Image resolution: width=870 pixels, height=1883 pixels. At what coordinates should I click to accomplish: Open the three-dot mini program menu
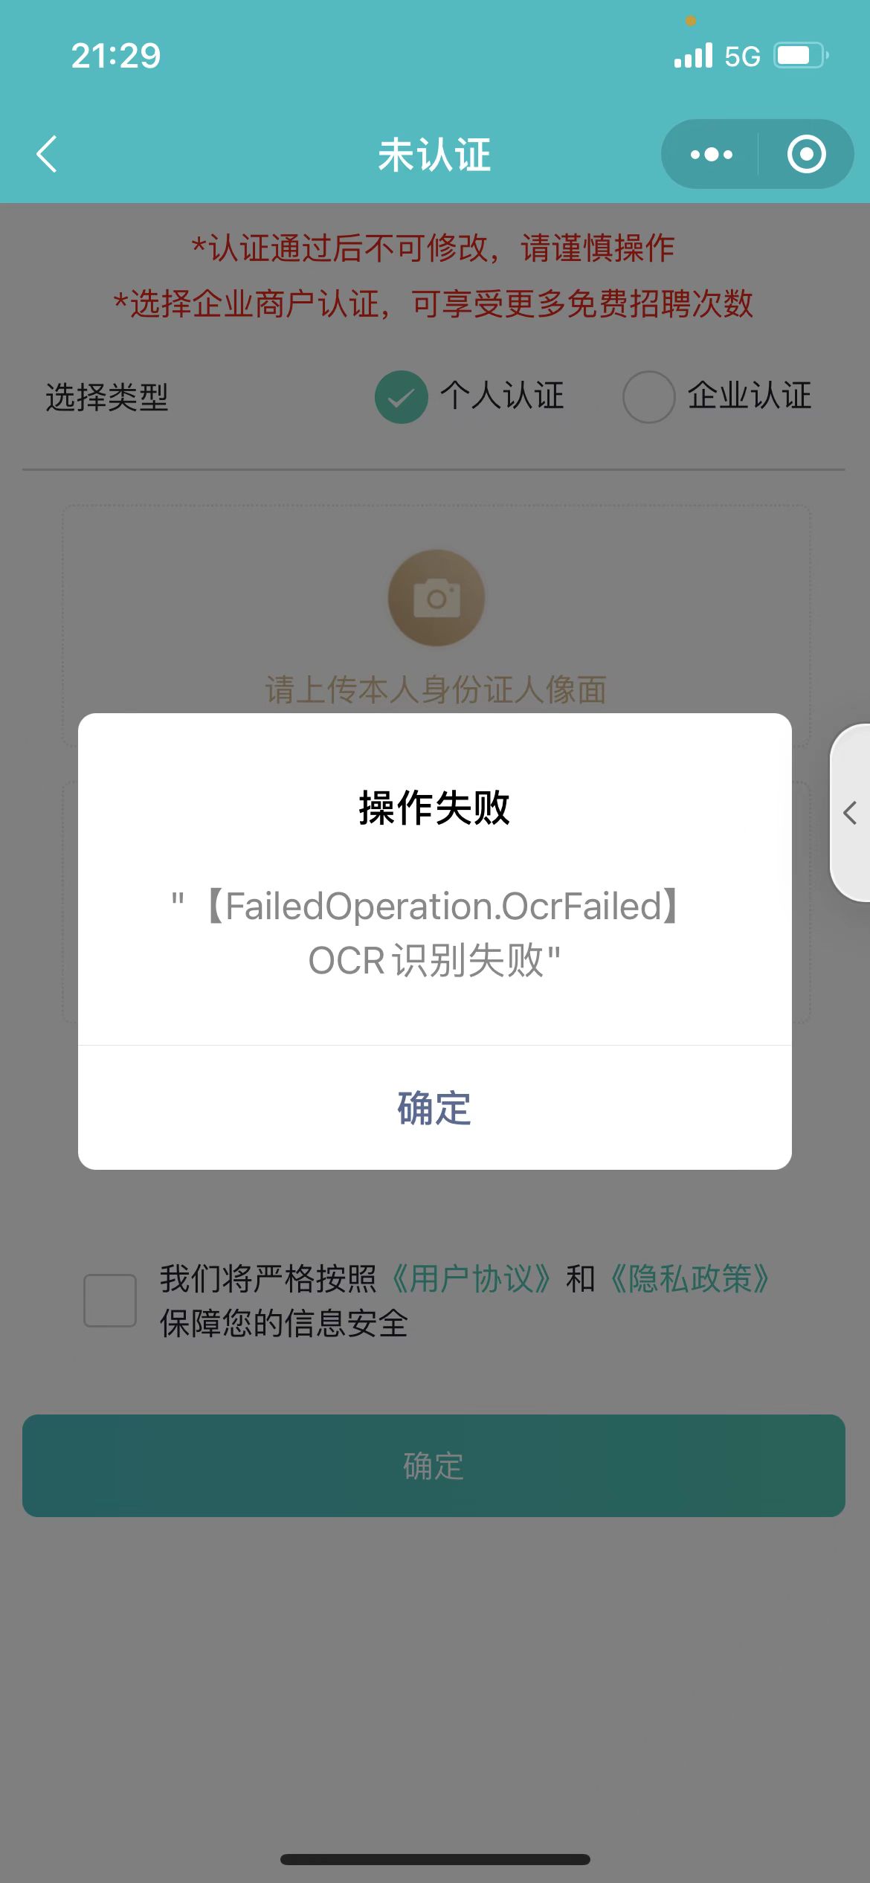pos(711,155)
